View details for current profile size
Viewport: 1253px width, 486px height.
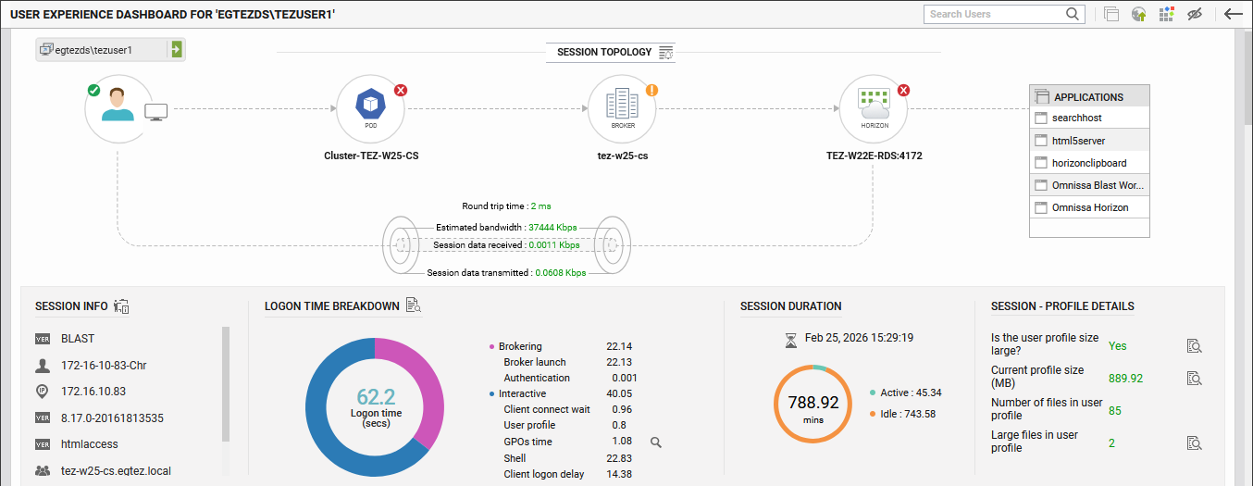click(x=1195, y=378)
